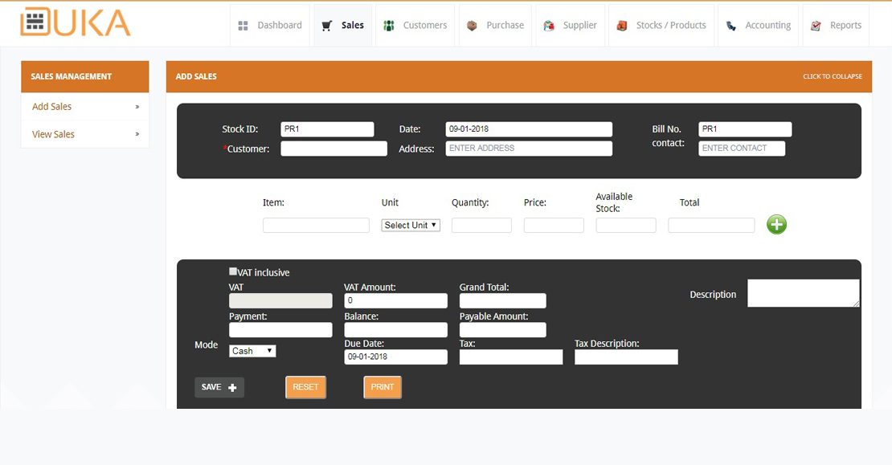Open the Cash payment mode dropdown
This screenshot has height=465, width=892.
click(x=252, y=351)
